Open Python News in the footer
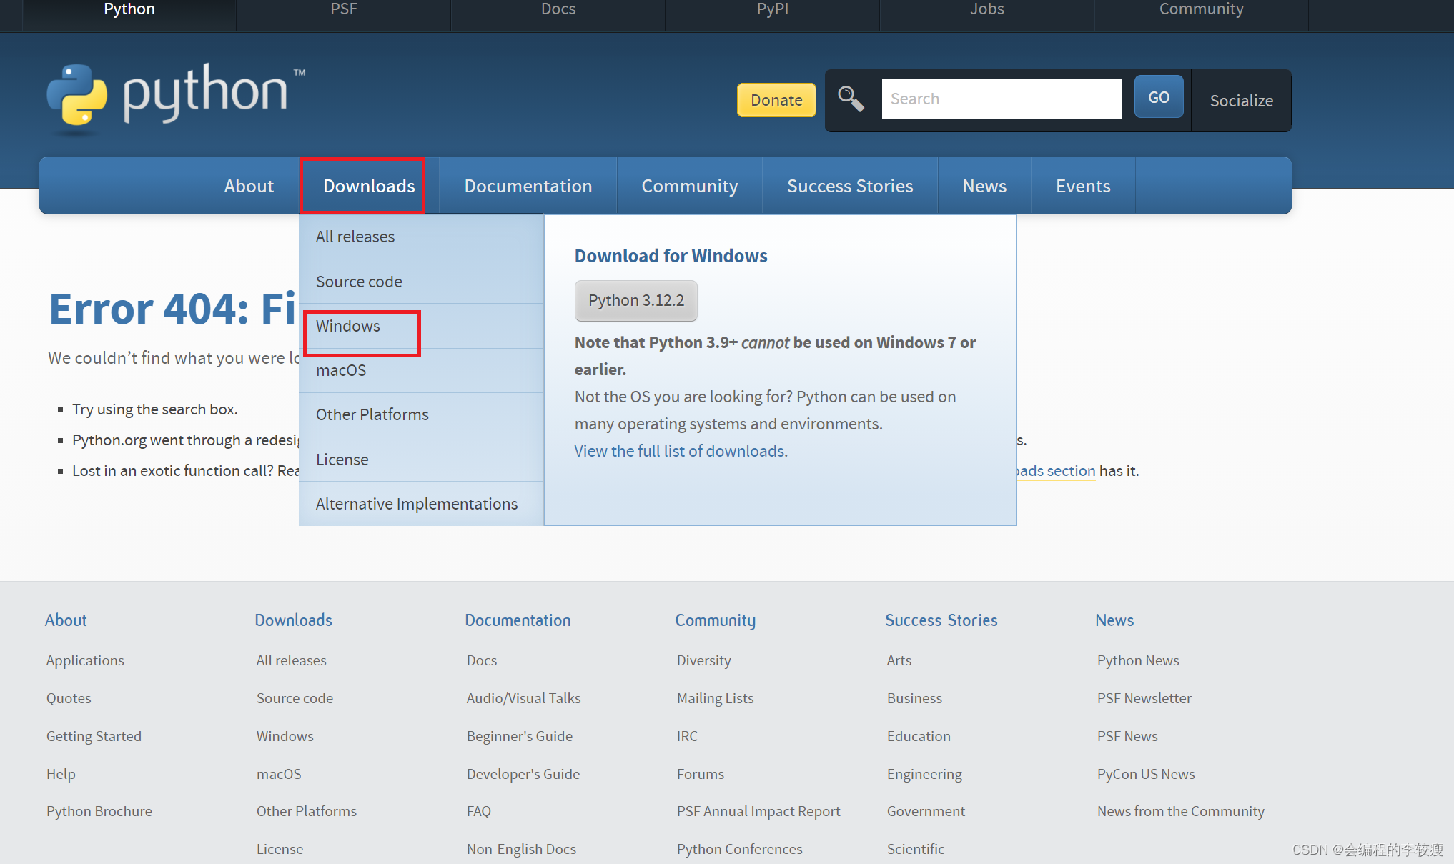This screenshot has width=1454, height=864. click(x=1138, y=660)
